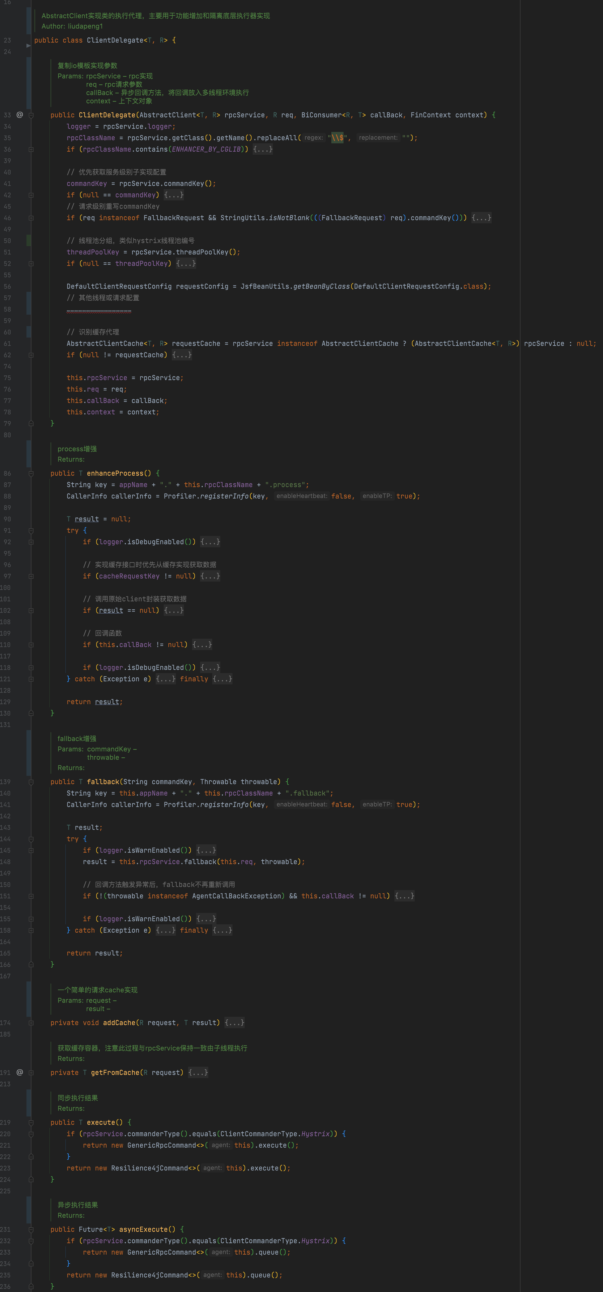The width and height of the screenshot is (603, 1292).
Task: Click the asyncExecute method name
Action: 143,1229
